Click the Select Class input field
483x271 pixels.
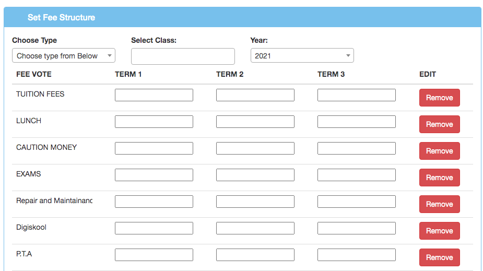click(183, 56)
